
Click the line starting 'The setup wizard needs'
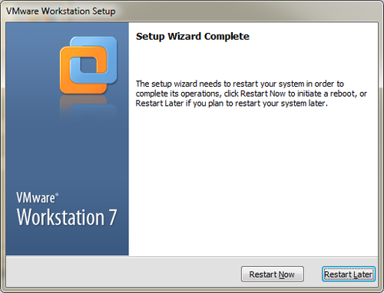coord(240,84)
